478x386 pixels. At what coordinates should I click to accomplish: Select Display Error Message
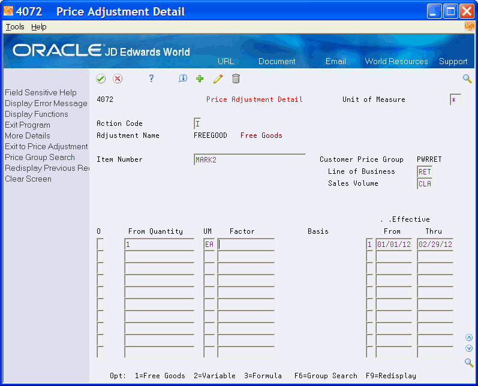pyautogui.click(x=46, y=103)
